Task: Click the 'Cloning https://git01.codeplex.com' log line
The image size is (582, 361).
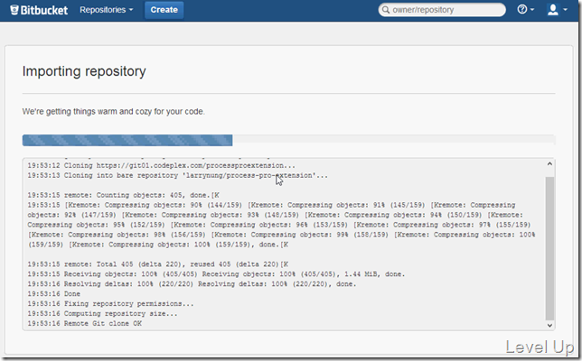Action: click(x=162, y=166)
